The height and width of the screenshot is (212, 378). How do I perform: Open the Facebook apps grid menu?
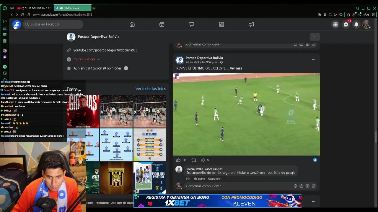click(x=335, y=24)
